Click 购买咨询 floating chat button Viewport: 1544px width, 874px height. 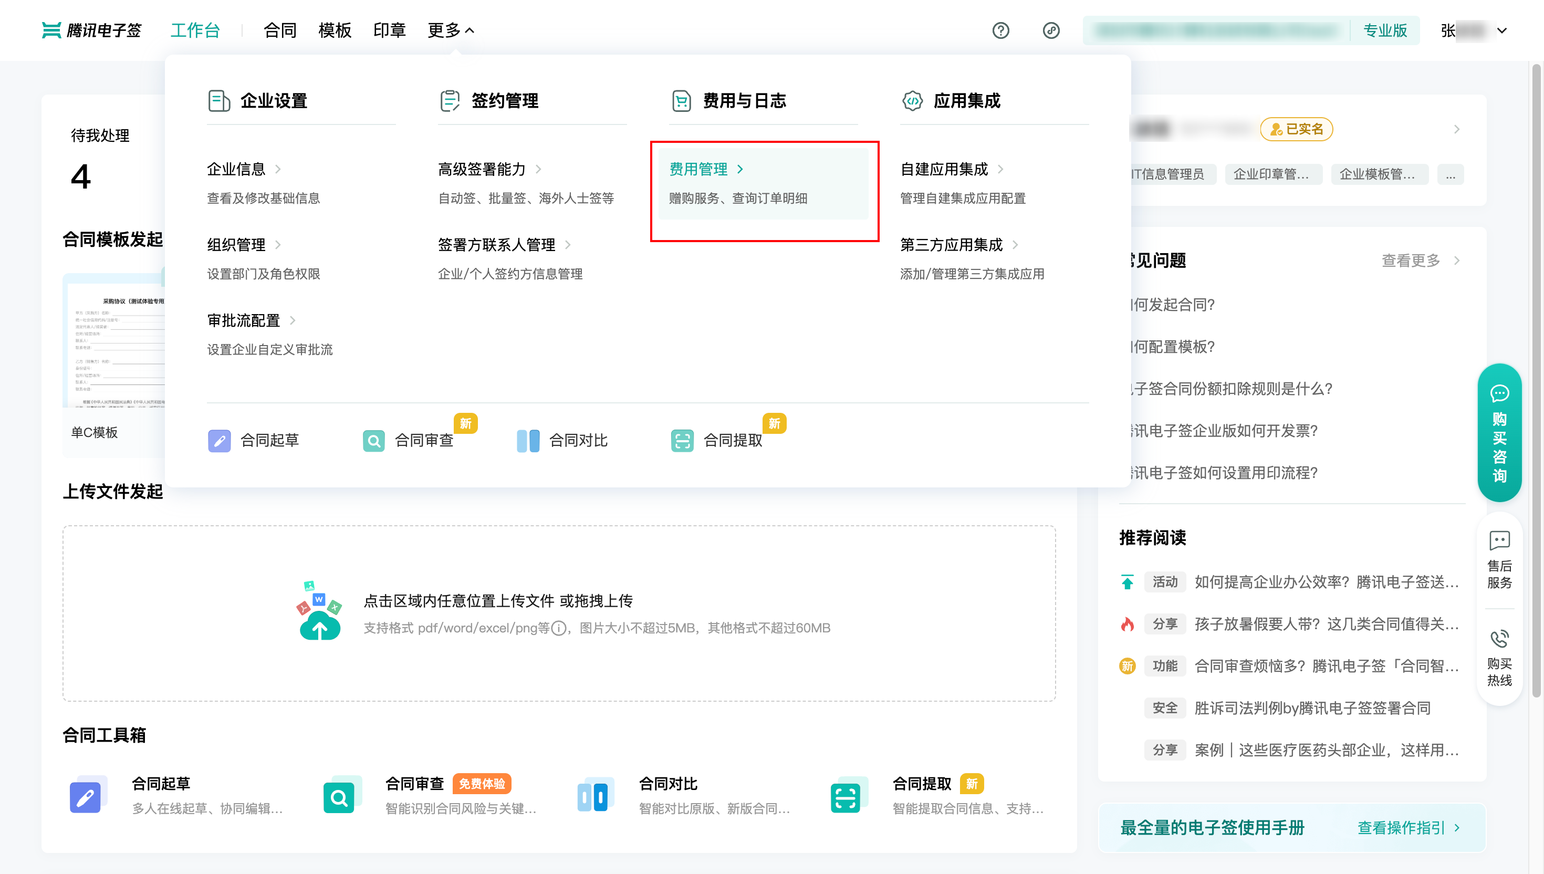click(1499, 432)
